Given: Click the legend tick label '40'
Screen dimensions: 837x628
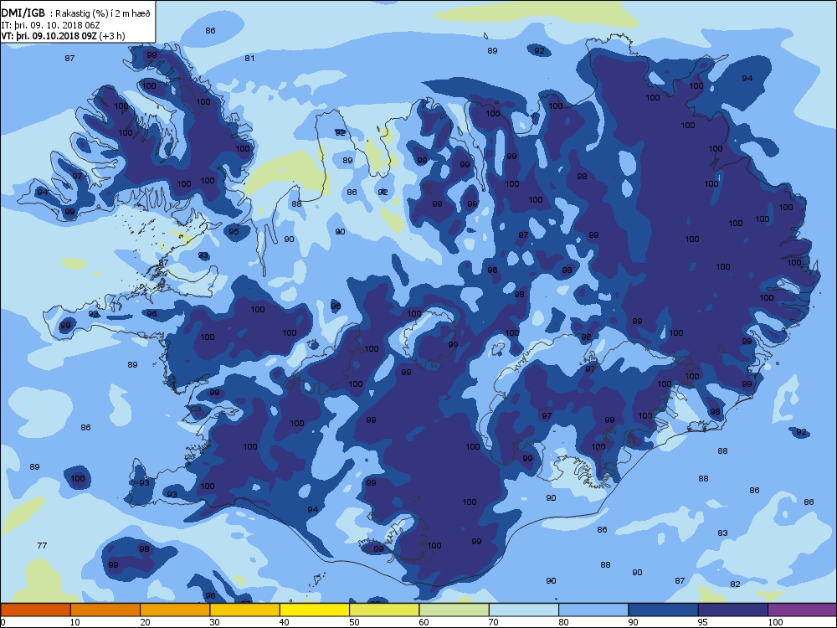Looking at the screenshot, I should (x=285, y=622).
